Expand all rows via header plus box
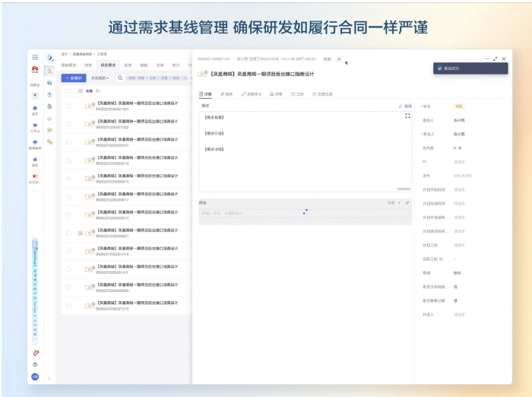 (x=81, y=91)
